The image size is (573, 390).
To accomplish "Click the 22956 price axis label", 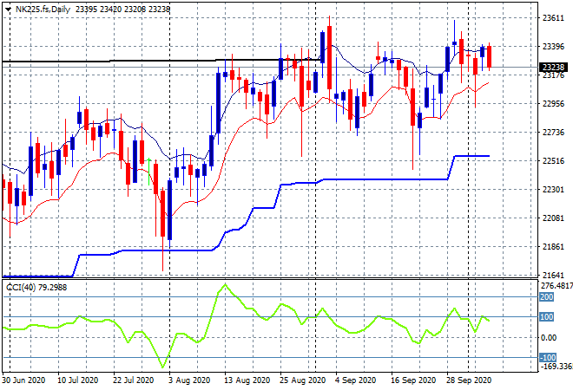I will tap(553, 104).
